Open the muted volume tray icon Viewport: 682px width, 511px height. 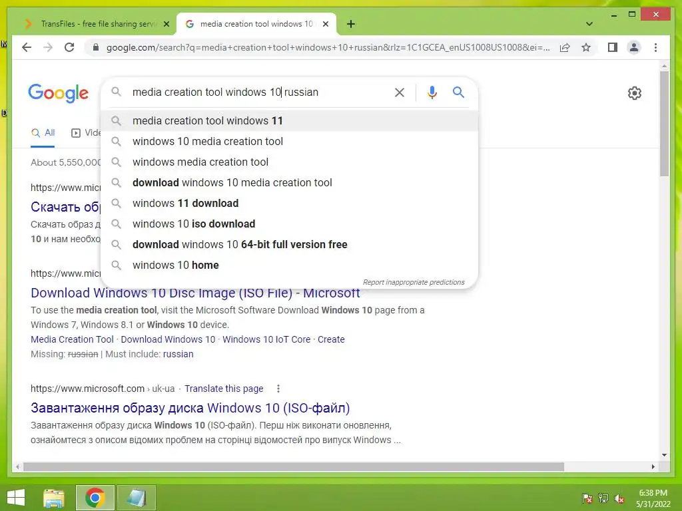619,498
